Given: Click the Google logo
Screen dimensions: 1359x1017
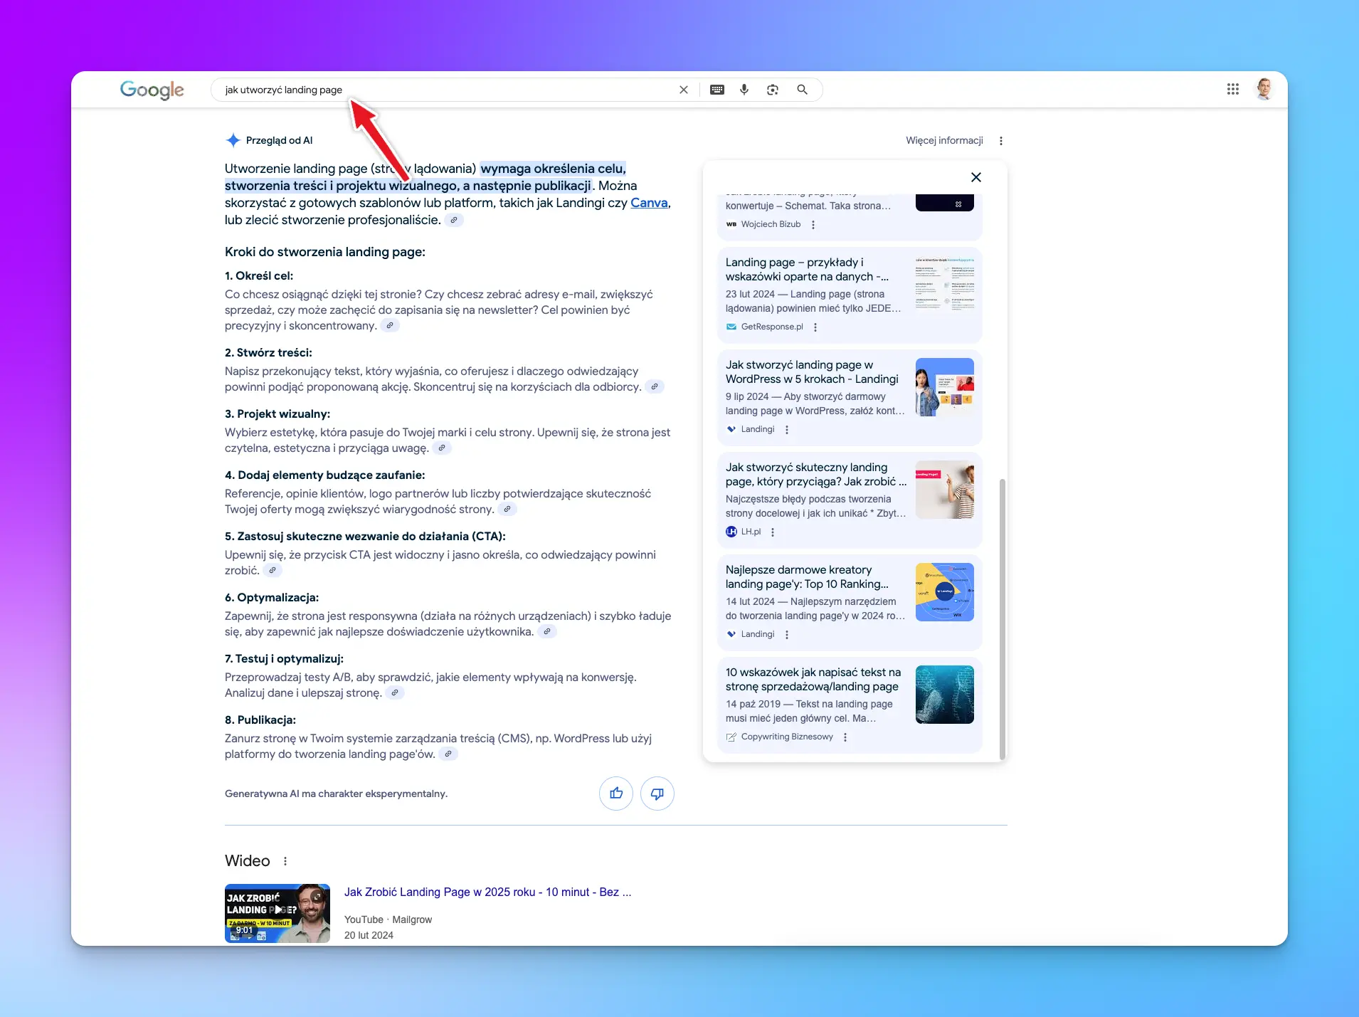Looking at the screenshot, I should click(x=152, y=90).
